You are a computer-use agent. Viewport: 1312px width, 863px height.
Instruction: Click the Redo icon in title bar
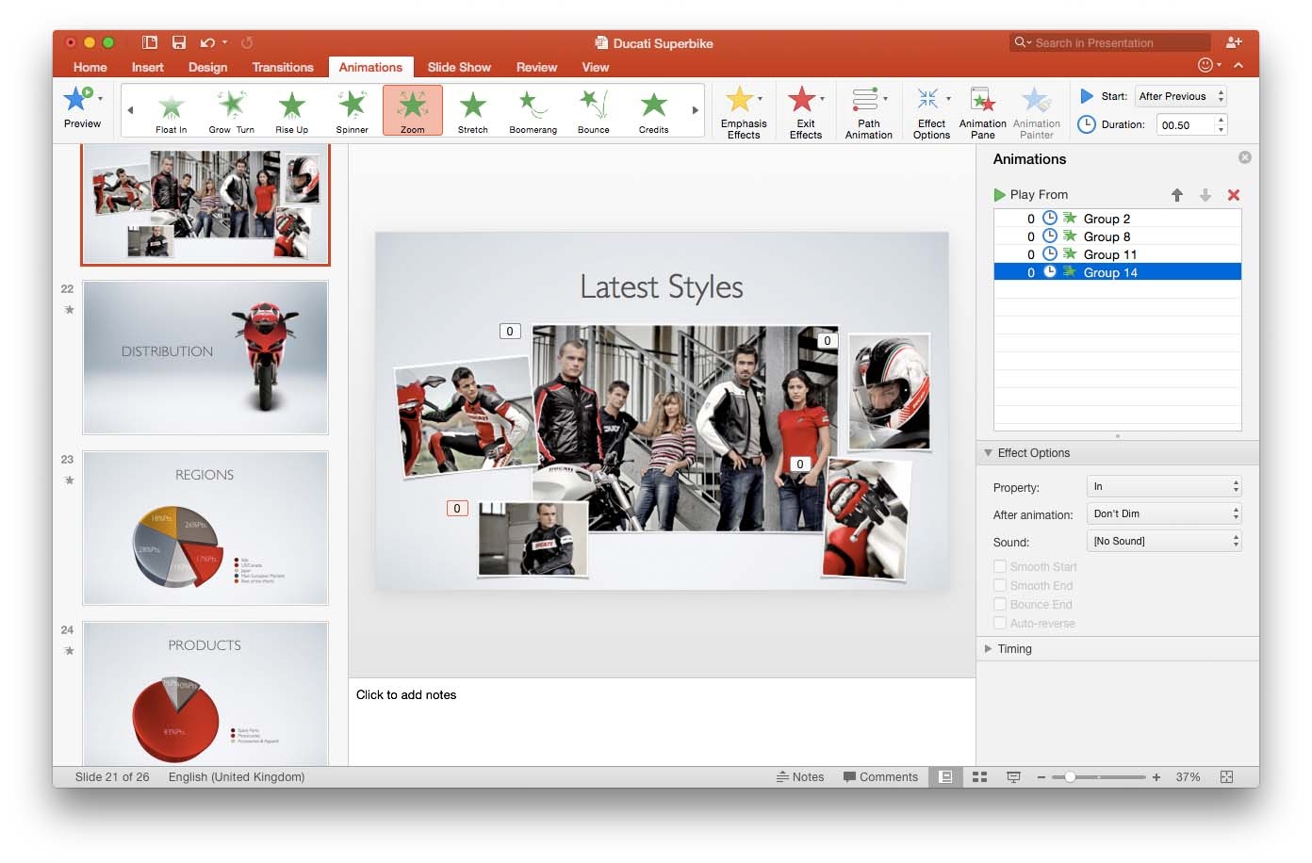pos(247,42)
